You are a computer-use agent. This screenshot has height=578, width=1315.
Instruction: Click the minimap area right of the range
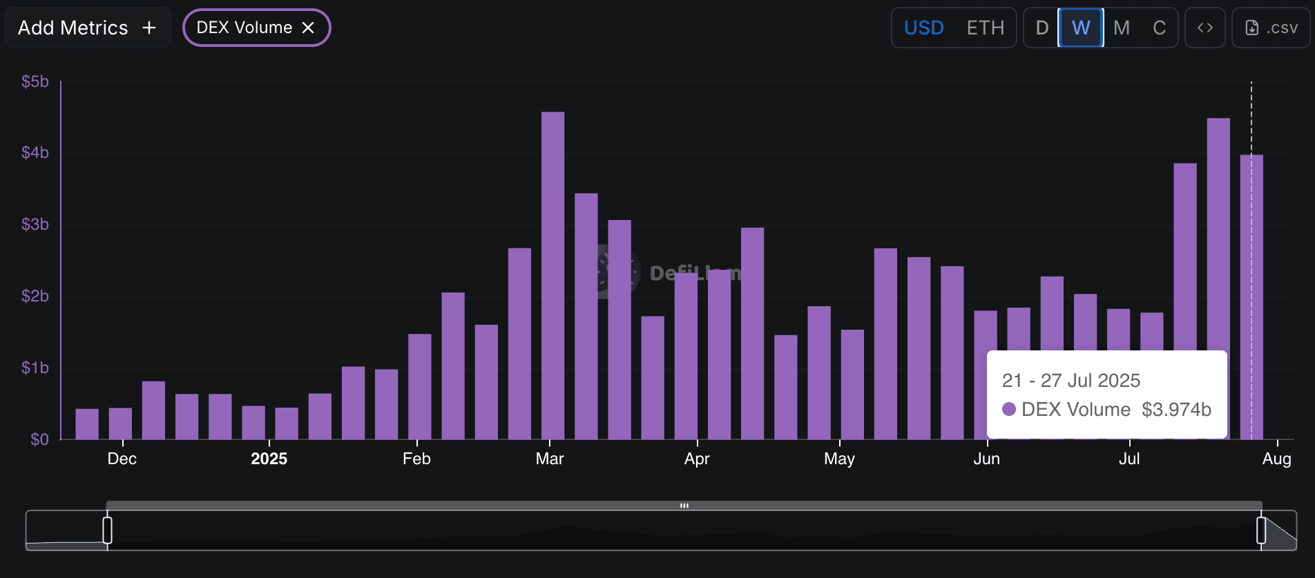[x=1281, y=535]
